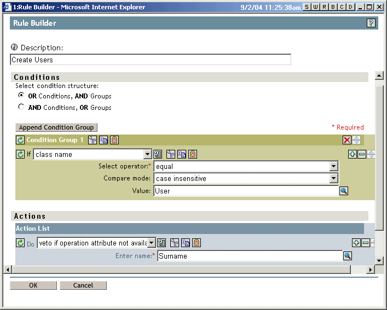Click the W button in title bar
The height and width of the screenshot is (310, 387).
(x=315, y=7)
